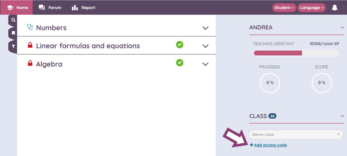Open the bookmark icon in sidebar

pyautogui.click(x=13, y=33)
